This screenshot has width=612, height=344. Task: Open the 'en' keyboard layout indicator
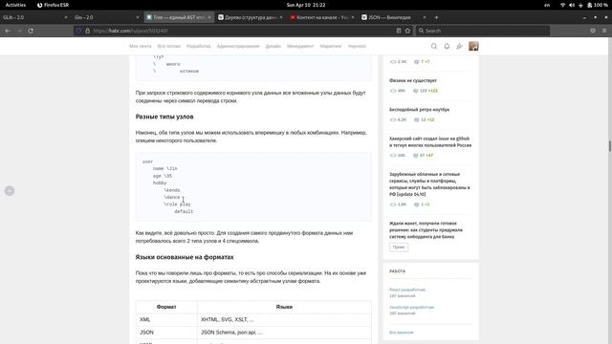pos(547,5)
